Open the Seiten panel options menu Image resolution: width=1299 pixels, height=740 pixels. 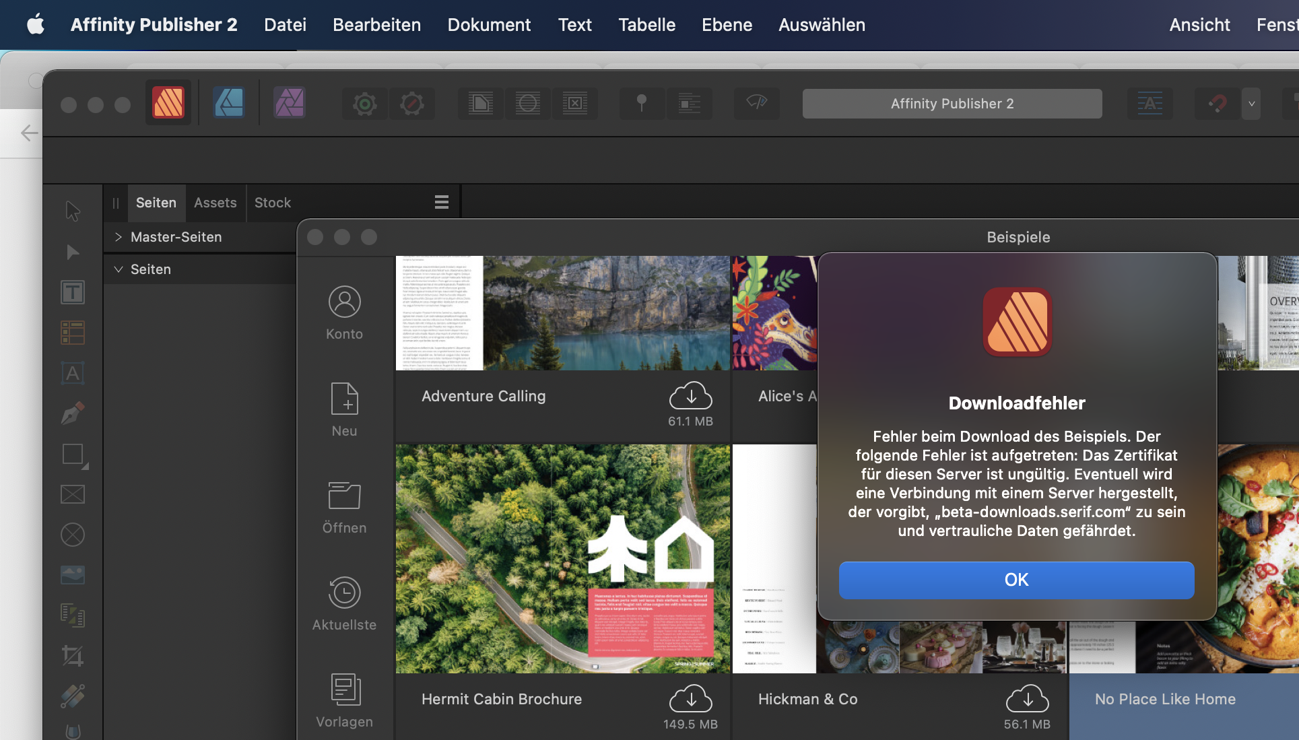point(442,202)
